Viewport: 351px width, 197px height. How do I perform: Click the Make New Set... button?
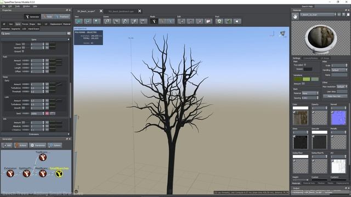335,96
